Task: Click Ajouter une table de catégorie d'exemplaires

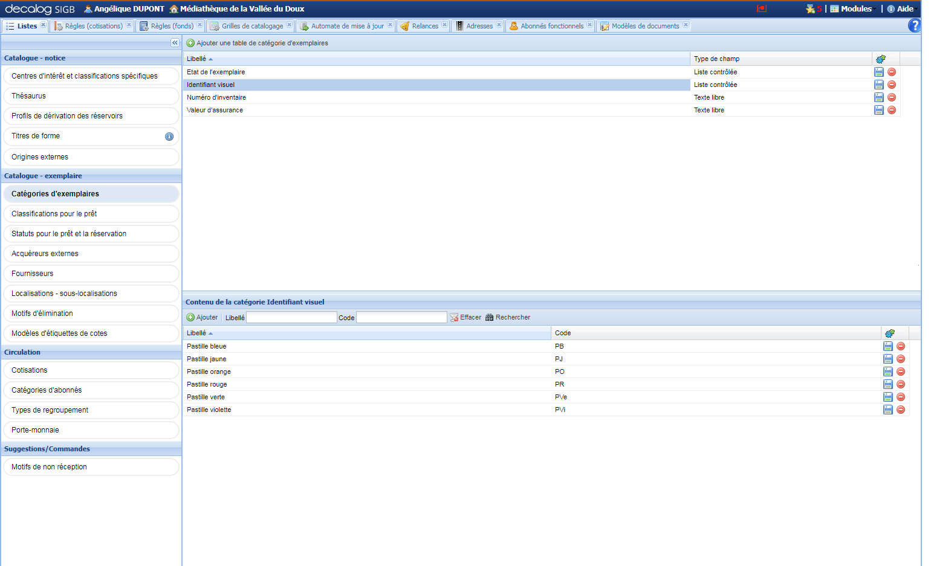Action: click(257, 43)
